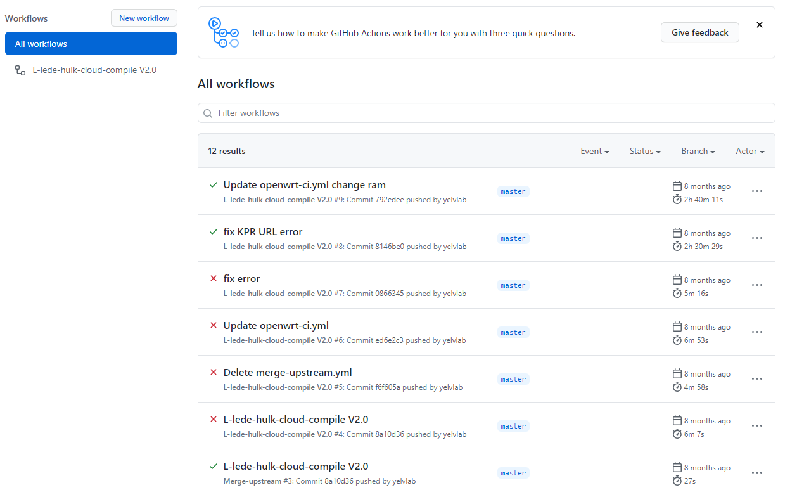Click the stopwatch icon beside 5m 16s
This screenshot has width=804, height=497.
click(x=677, y=294)
